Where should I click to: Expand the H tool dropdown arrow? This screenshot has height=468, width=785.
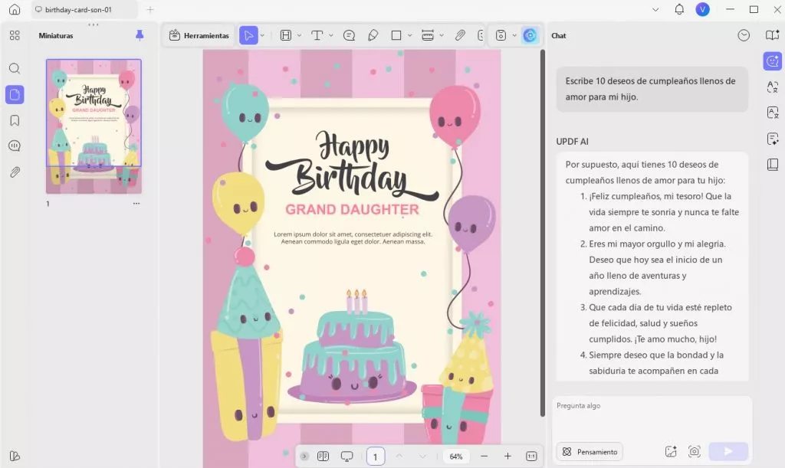(x=300, y=35)
